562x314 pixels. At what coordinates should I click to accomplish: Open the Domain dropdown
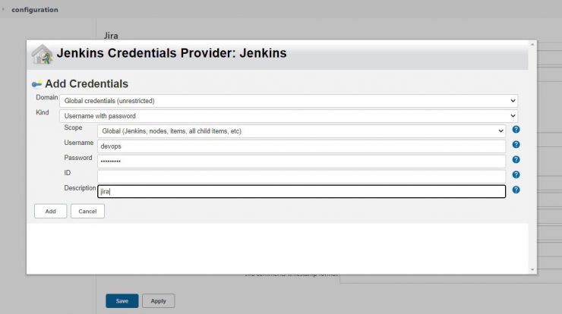click(289, 101)
